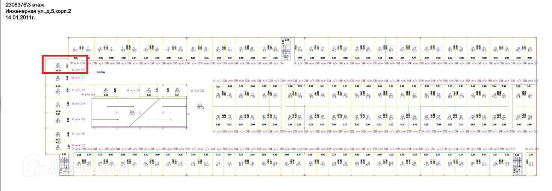Click the address line "Инженерная ул.,д.5,корп.2"

tap(38, 12)
